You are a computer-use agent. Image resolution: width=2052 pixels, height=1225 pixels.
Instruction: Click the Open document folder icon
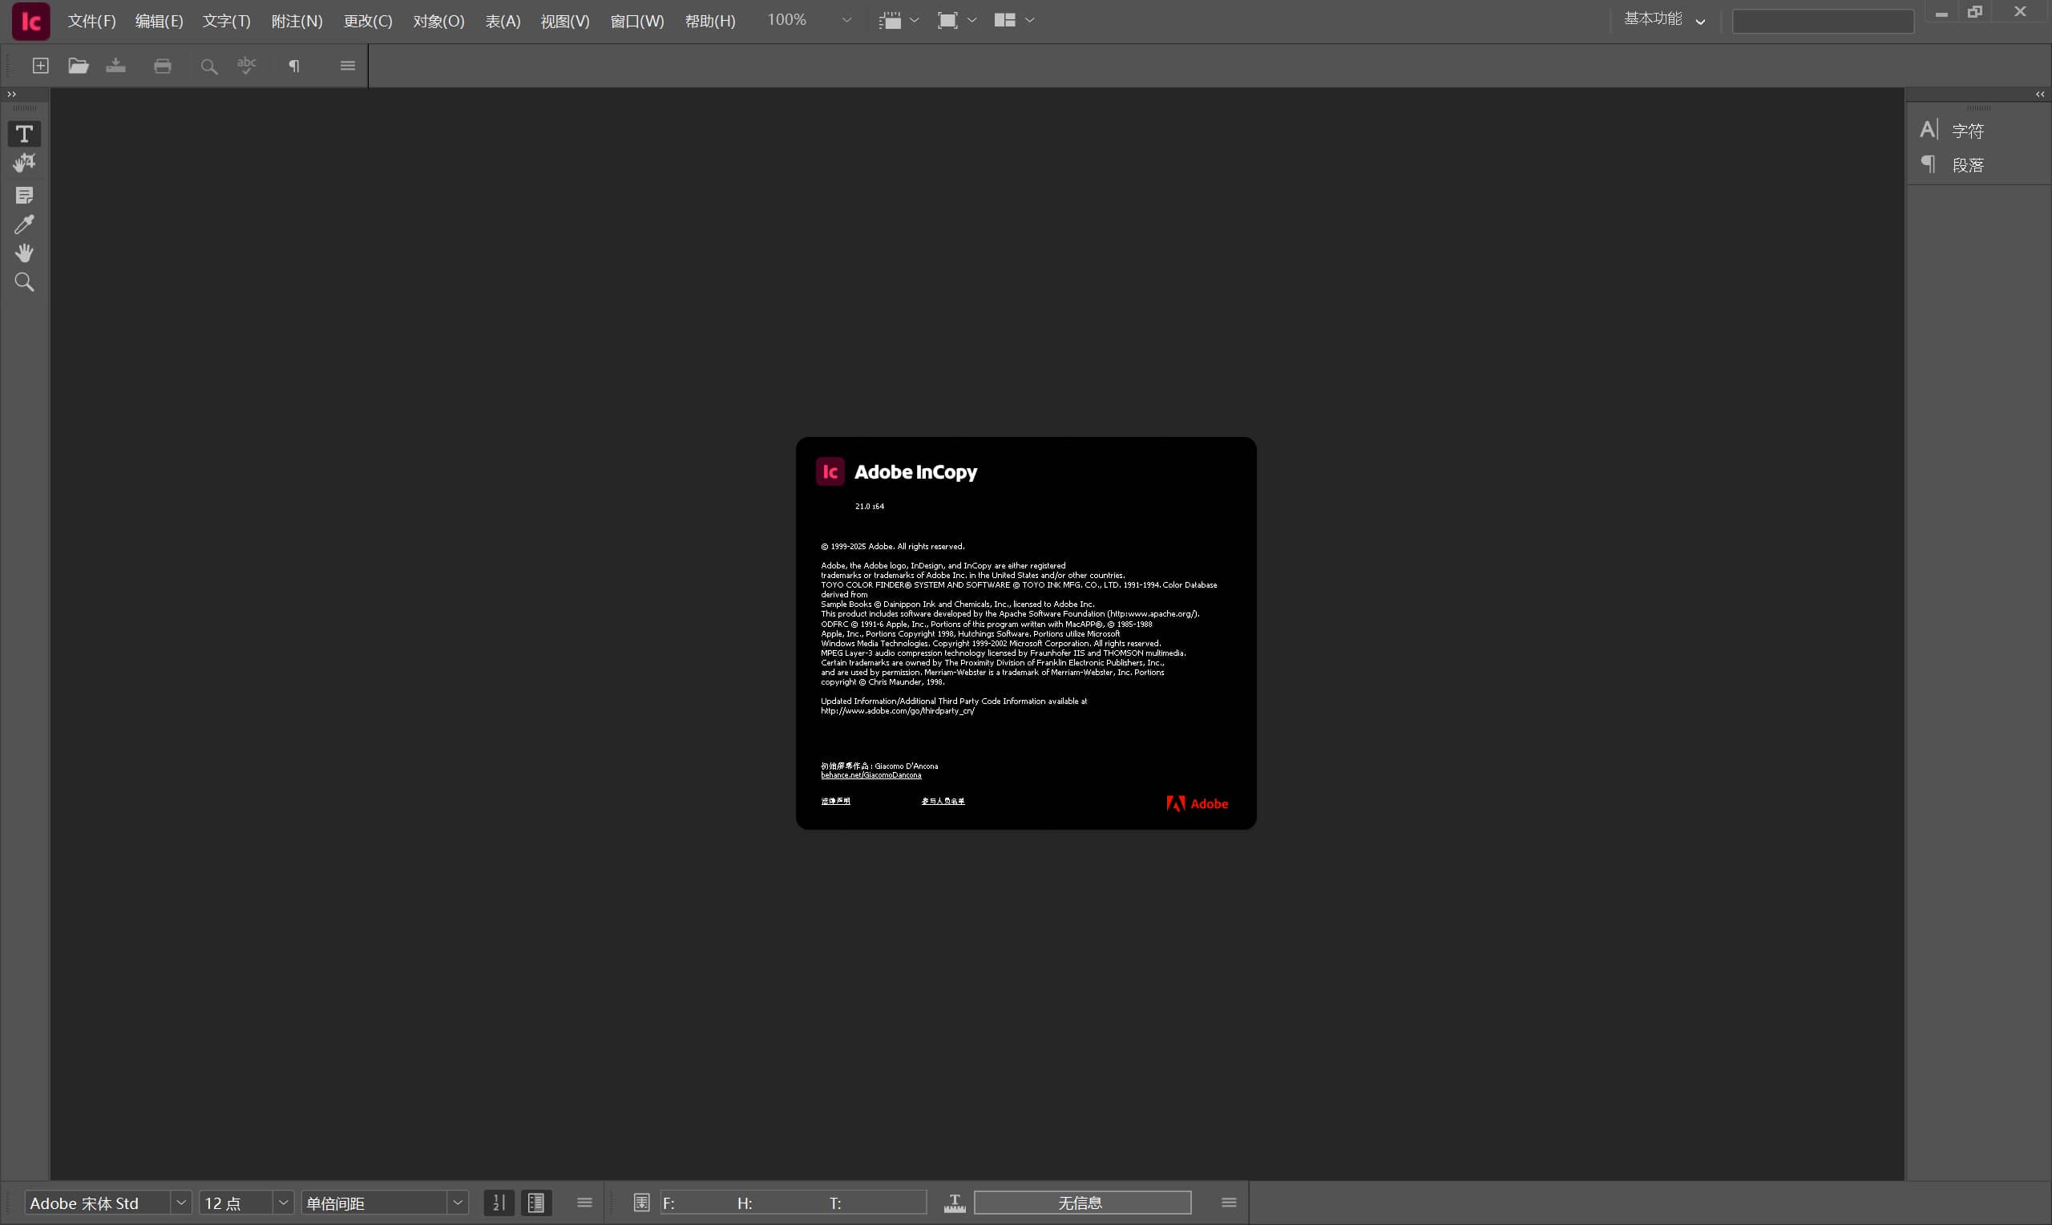(79, 66)
